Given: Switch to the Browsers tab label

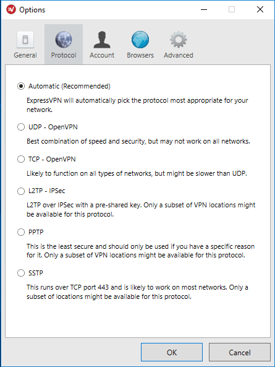Looking at the screenshot, I should coord(140,55).
